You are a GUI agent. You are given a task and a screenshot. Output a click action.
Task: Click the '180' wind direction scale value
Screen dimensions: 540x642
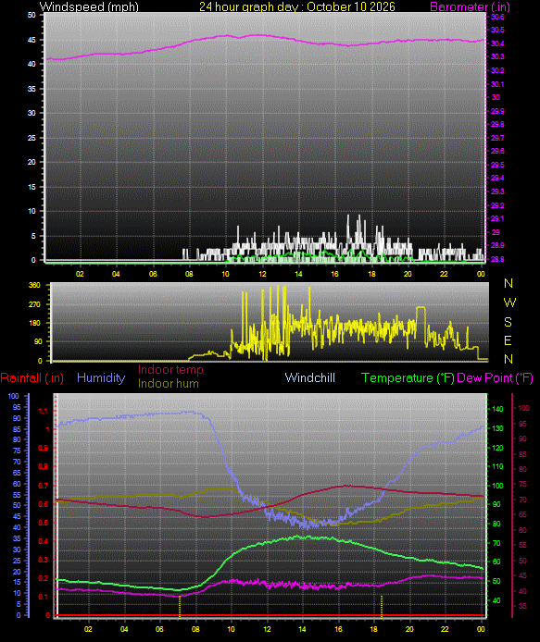35,323
